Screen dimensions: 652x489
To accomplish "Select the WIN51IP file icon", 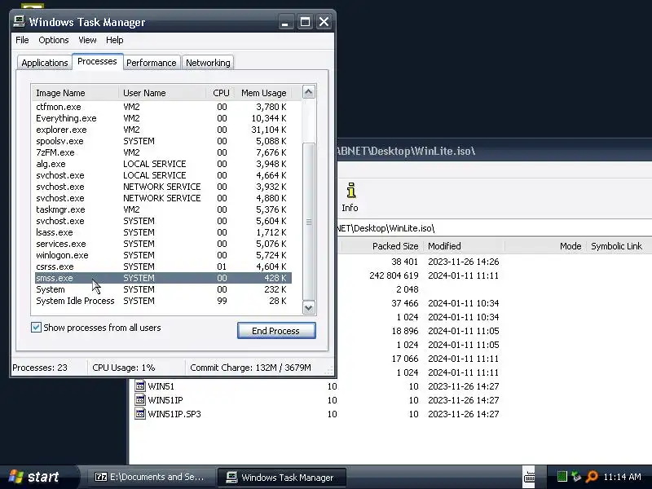I will [x=140, y=399].
